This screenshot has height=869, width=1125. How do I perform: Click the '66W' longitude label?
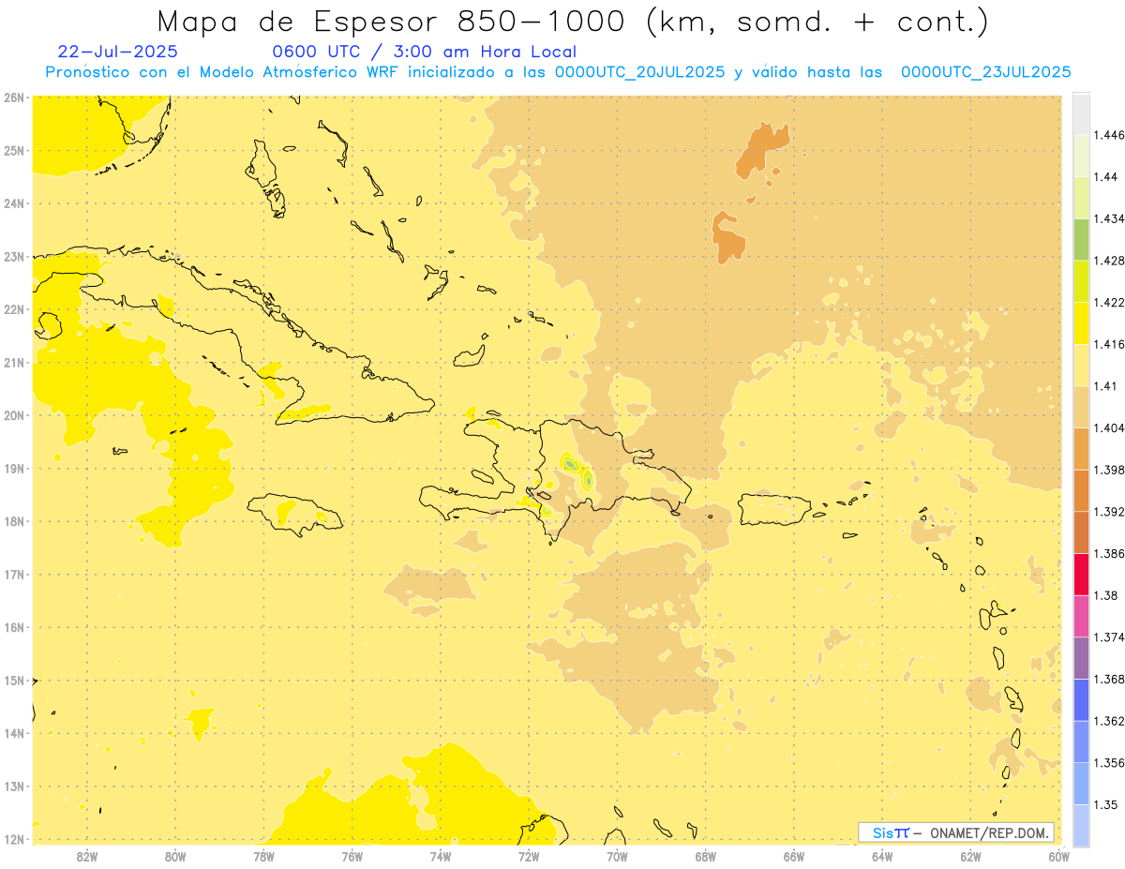tap(794, 856)
